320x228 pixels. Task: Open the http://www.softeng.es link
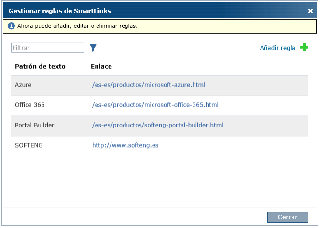pyautogui.click(x=125, y=145)
